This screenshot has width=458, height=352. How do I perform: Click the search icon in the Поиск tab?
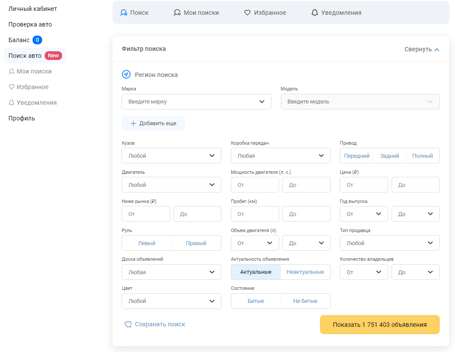(124, 13)
